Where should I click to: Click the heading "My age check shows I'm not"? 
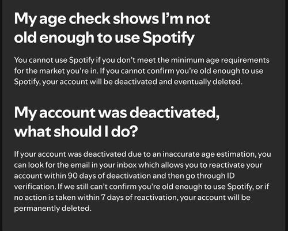tap(112, 20)
